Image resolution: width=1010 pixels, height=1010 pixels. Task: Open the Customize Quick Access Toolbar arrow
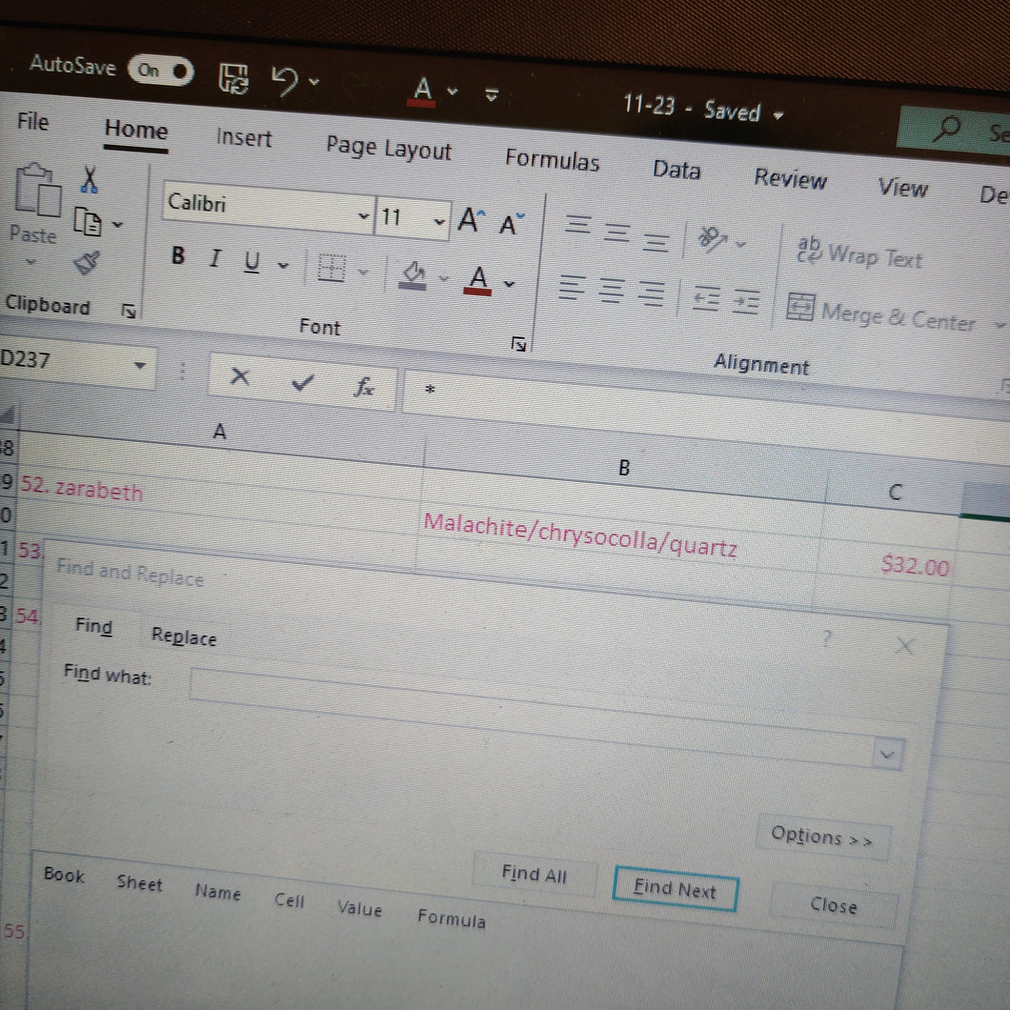tap(492, 95)
